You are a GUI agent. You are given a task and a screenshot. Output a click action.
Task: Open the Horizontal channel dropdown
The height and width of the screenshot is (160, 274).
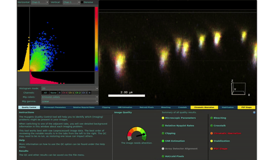click(40, 2)
